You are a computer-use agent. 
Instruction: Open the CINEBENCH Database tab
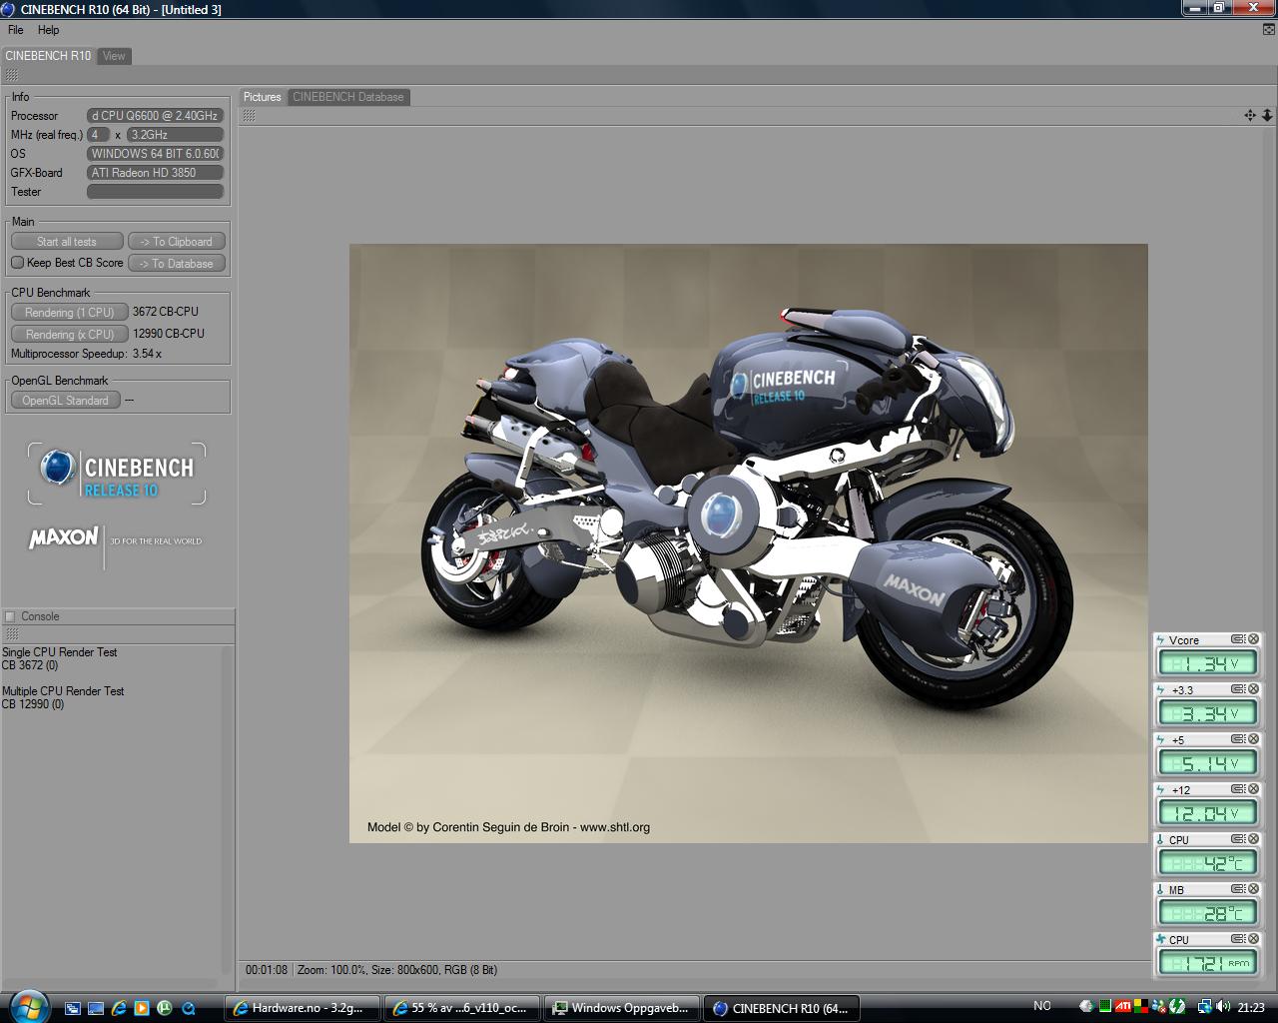point(348,97)
